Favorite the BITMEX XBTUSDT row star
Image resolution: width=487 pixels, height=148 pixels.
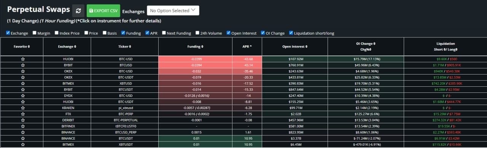23,144
